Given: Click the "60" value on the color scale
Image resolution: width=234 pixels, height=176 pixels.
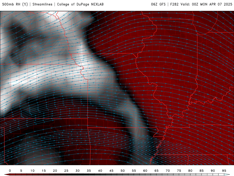Looking at the screenshot, I should [x=145, y=171].
